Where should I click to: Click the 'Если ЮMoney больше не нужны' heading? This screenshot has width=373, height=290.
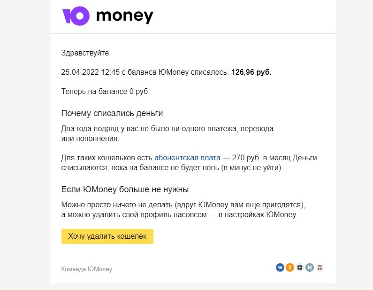click(x=125, y=189)
